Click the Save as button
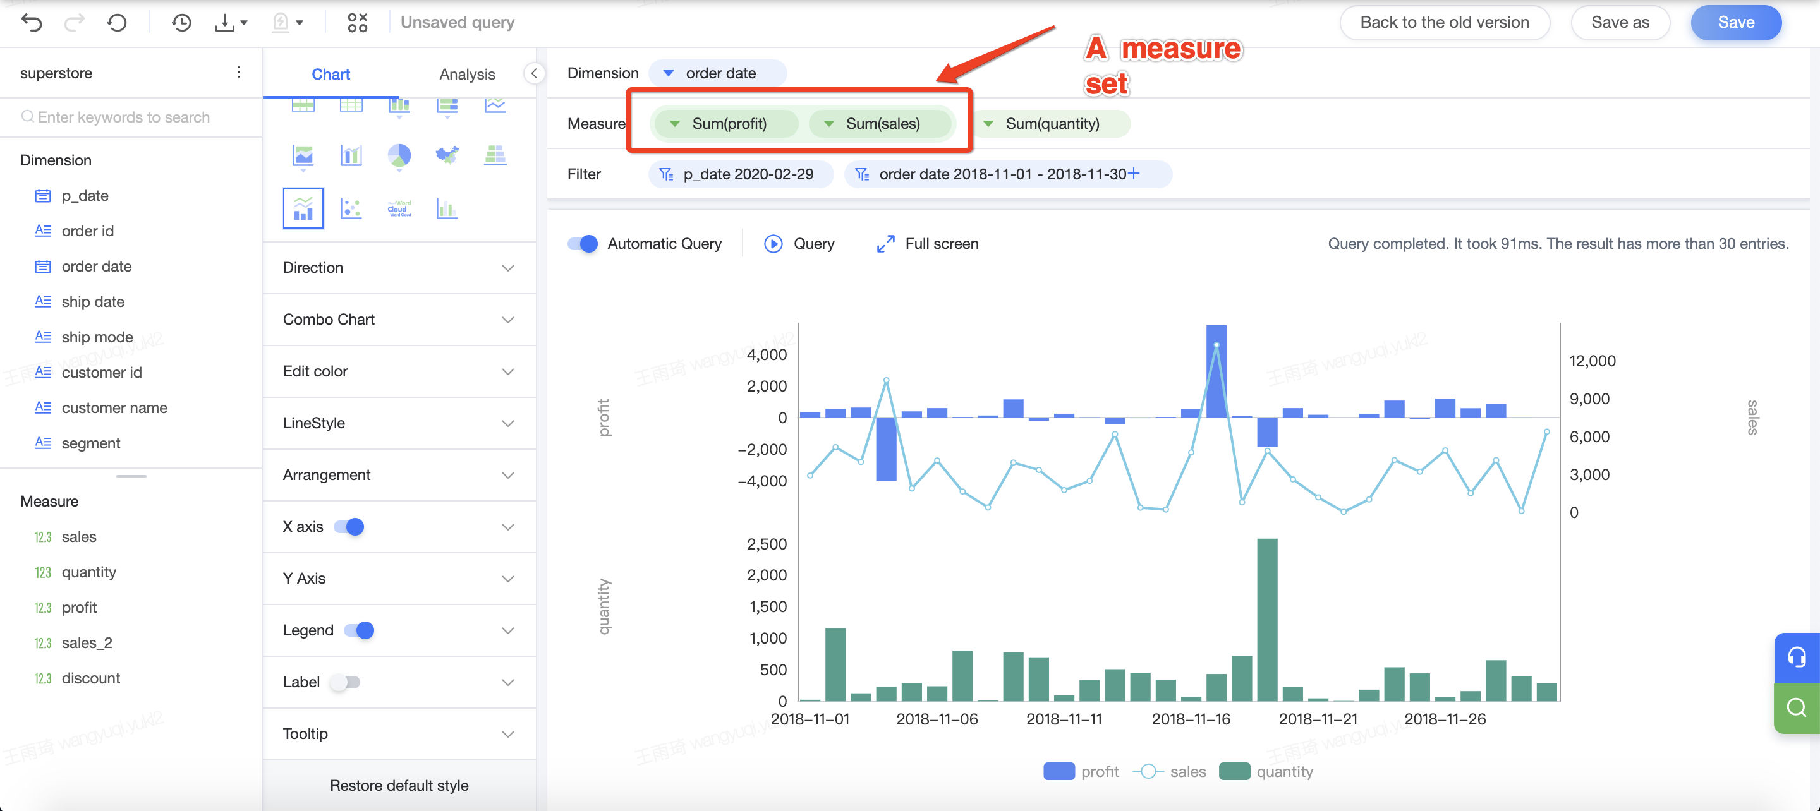This screenshot has height=811, width=1820. click(1620, 23)
